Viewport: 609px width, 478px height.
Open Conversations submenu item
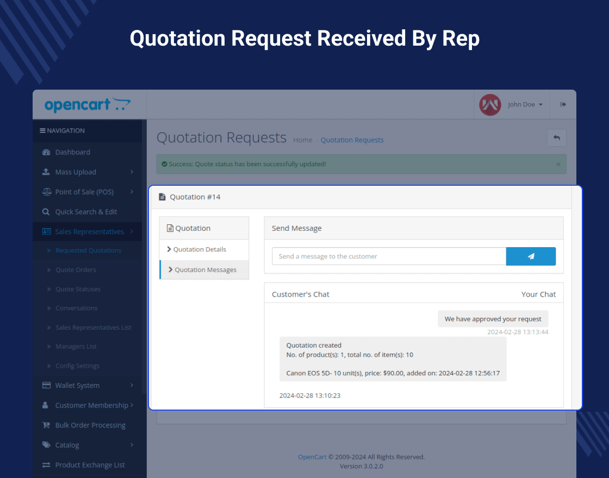(x=77, y=308)
